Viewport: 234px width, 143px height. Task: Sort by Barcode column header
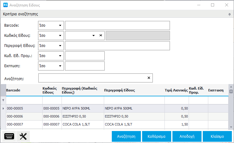(x=23, y=91)
